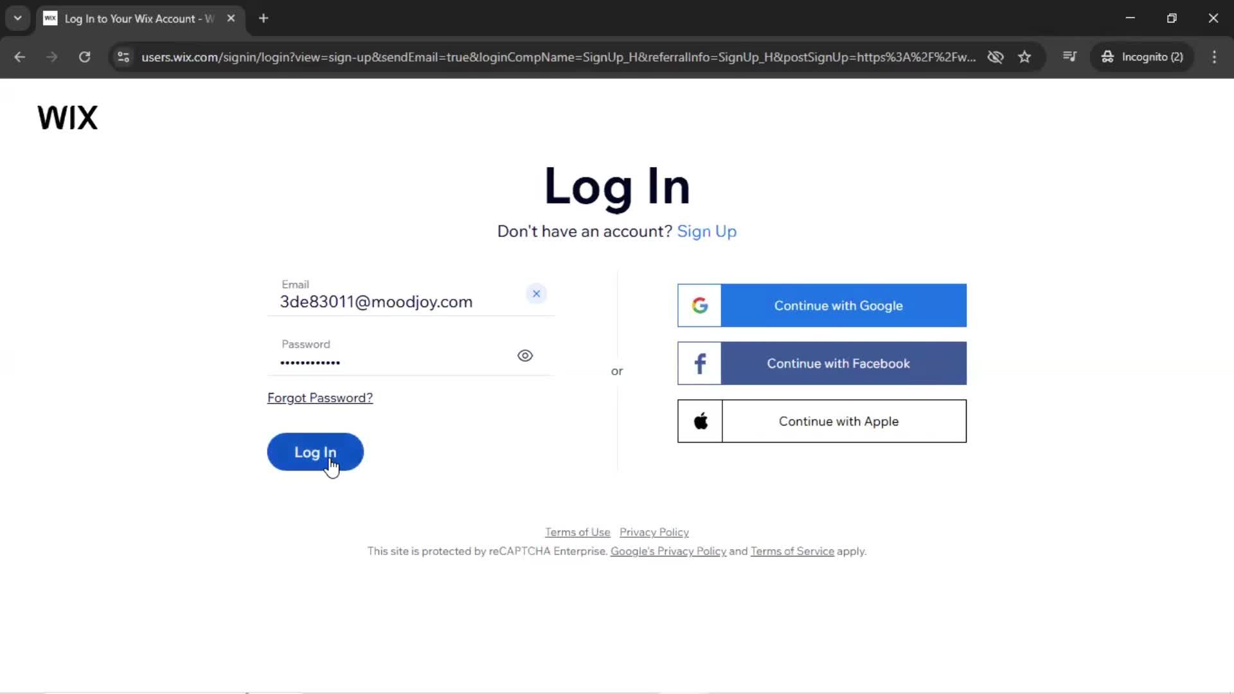Screen dimensions: 1234x694
Task: Reload the page
Action: click(84, 57)
